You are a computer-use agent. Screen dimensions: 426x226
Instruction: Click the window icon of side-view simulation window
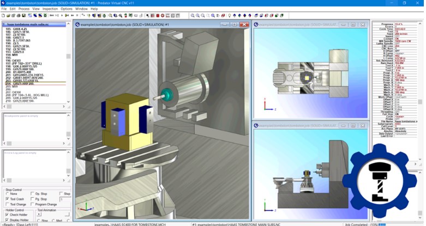coord(256,126)
